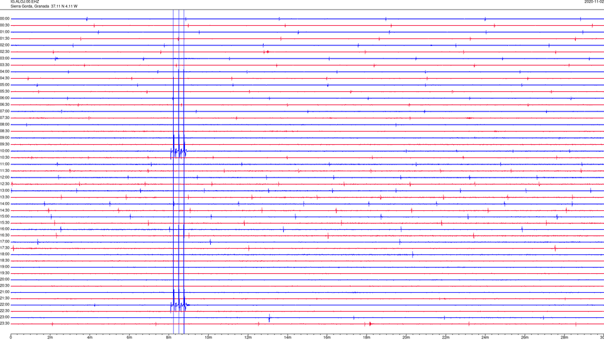Screen dimensions: 604x340
Task: Click the 6m tick label on time axis
Action: pos(130,337)
